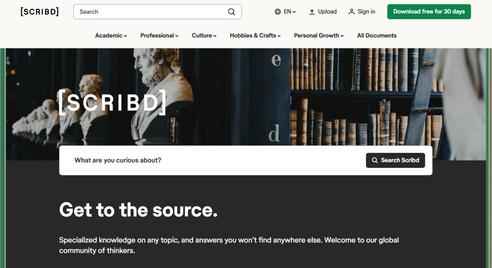Click the globe language icon
The width and height of the screenshot is (492, 268).
278,12
